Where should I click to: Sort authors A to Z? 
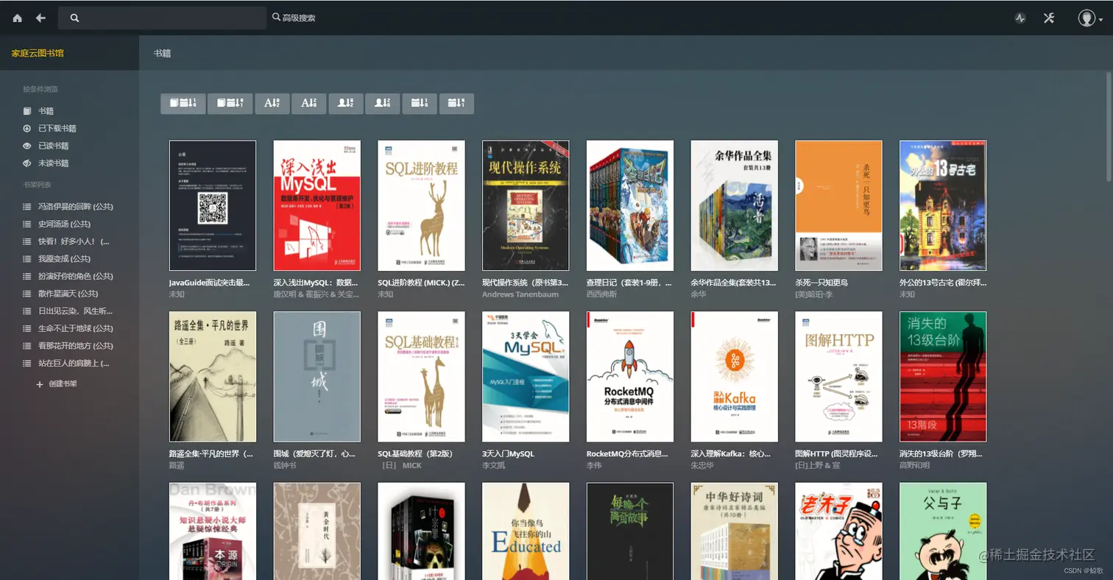(346, 104)
